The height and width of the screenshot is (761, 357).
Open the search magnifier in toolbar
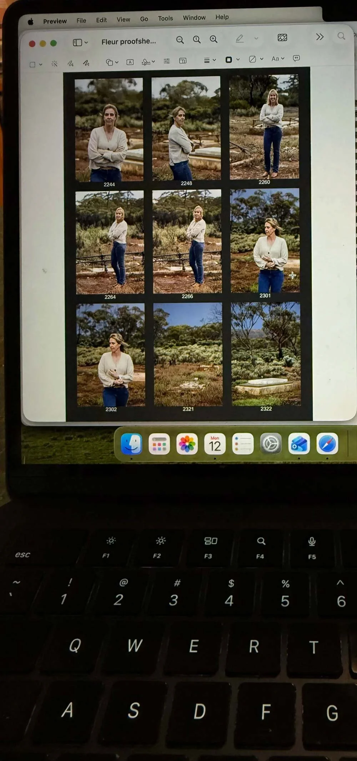pyautogui.click(x=341, y=36)
